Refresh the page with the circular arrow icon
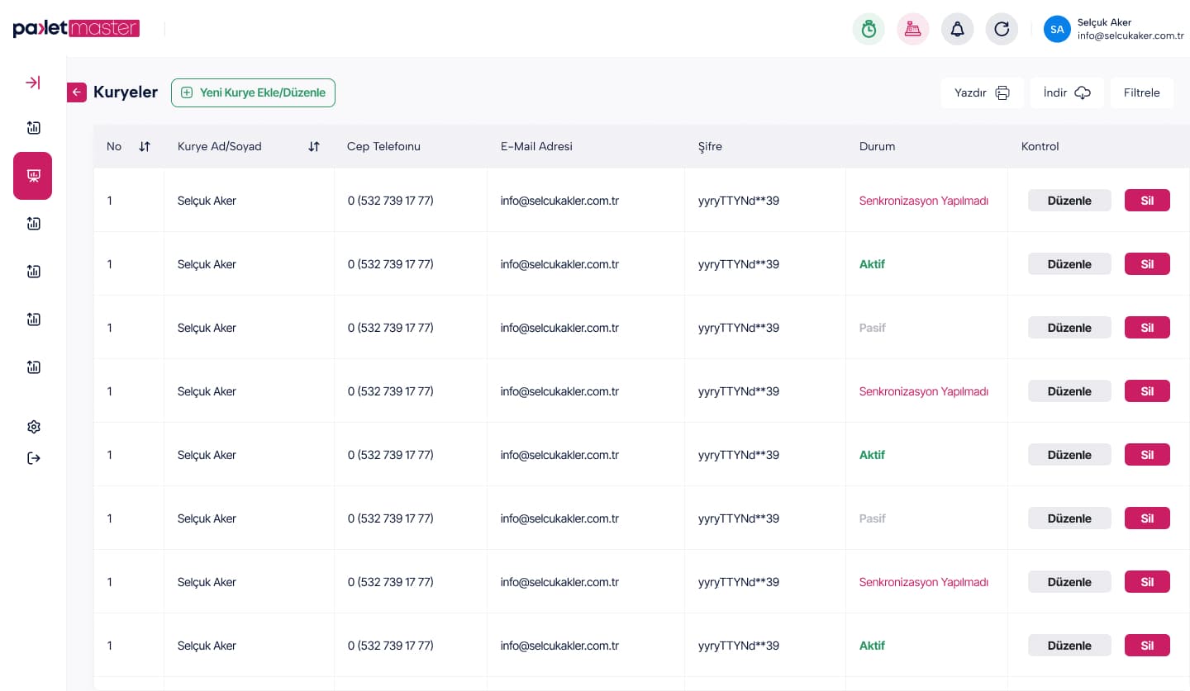This screenshot has width=1190, height=691. pos(1002,30)
